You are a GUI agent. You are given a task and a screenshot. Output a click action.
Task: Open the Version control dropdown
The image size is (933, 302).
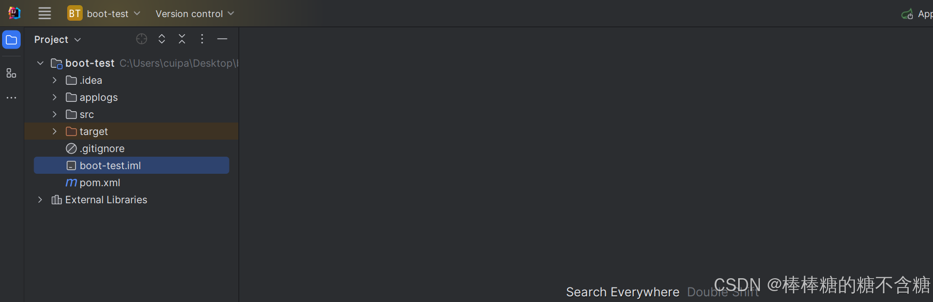click(195, 13)
